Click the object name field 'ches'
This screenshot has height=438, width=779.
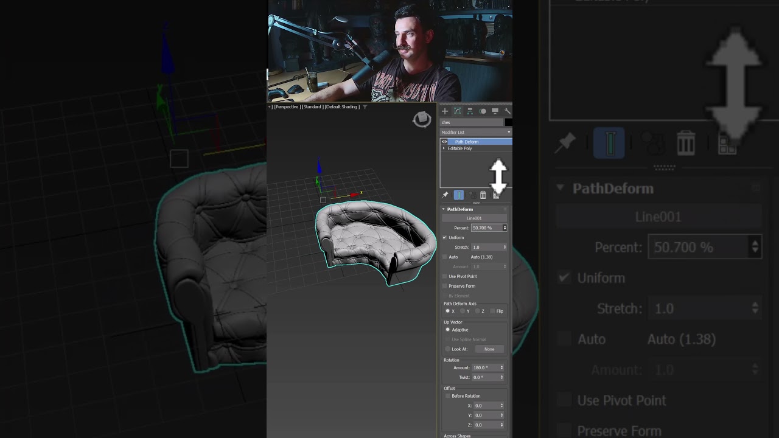pos(472,122)
